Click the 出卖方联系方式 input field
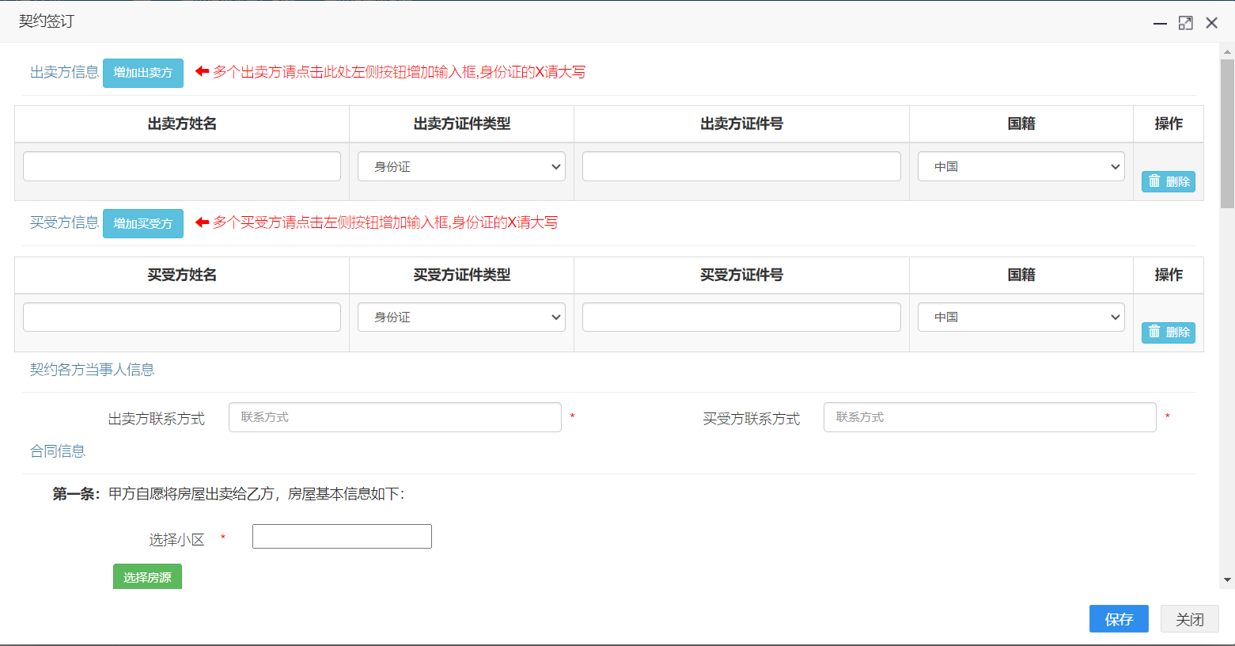This screenshot has width=1235, height=646. pyautogui.click(x=395, y=417)
